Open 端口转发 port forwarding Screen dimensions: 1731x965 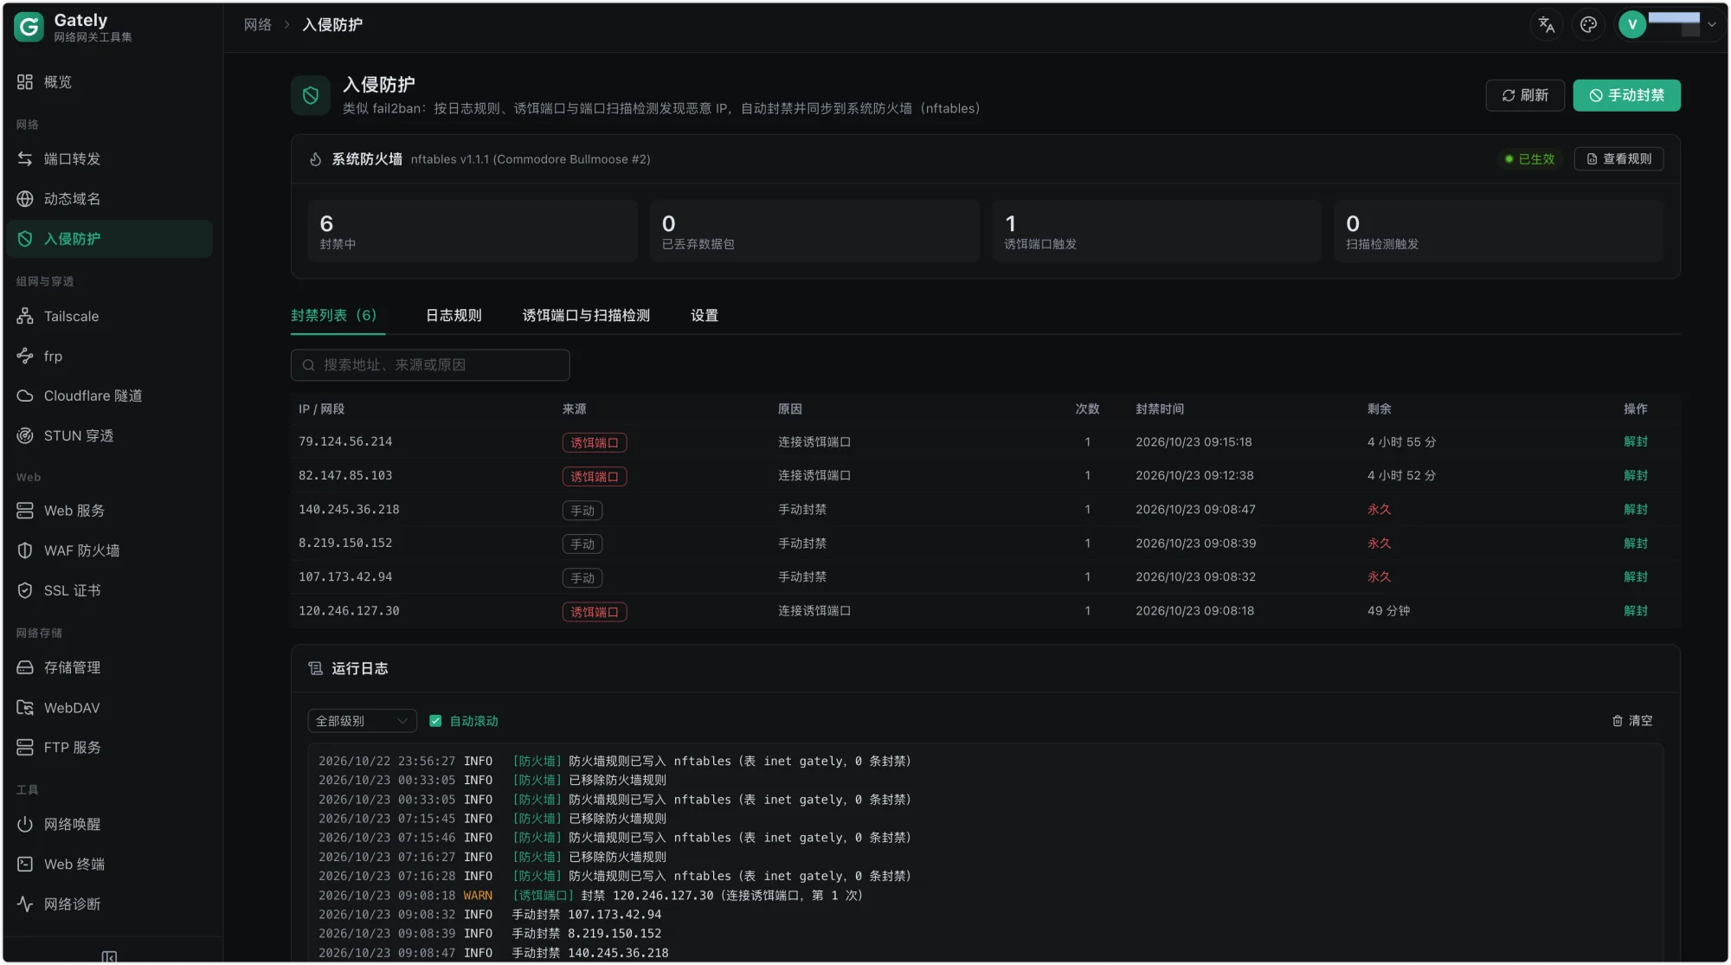pyautogui.click(x=109, y=159)
